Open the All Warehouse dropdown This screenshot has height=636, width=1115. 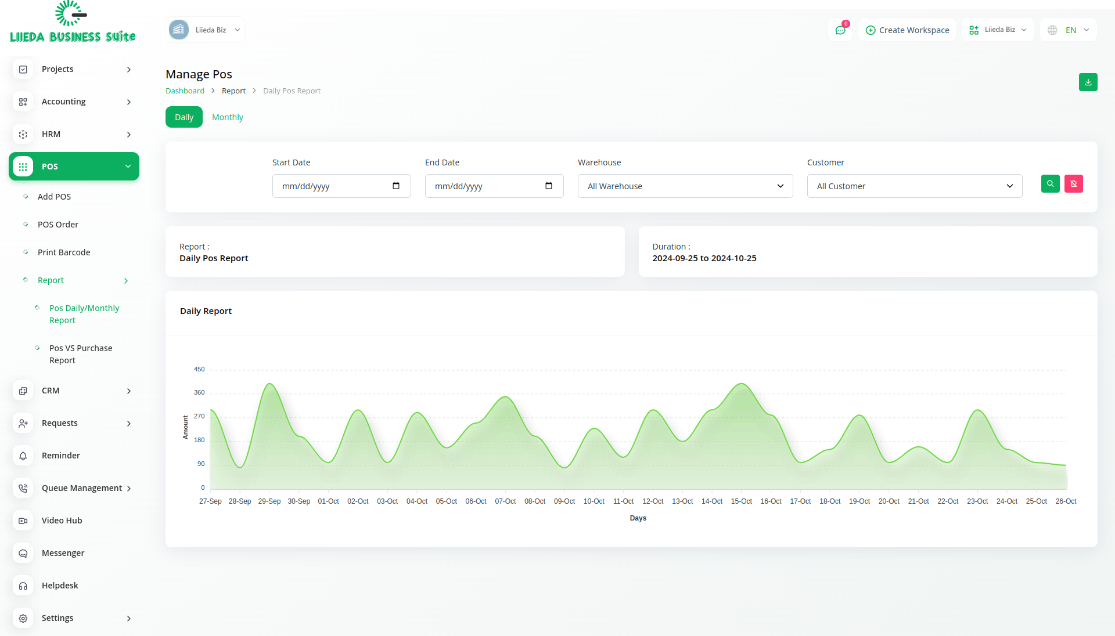tap(685, 186)
